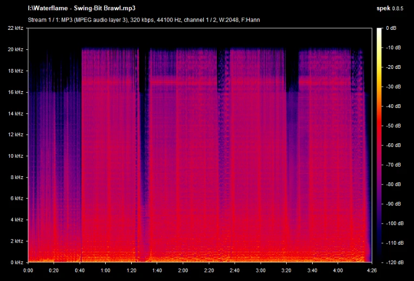Click the '-20 dB' legend label
The image size is (414, 281).
(393, 67)
